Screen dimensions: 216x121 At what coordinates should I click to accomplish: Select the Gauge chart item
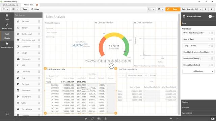(x=28, y=53)
